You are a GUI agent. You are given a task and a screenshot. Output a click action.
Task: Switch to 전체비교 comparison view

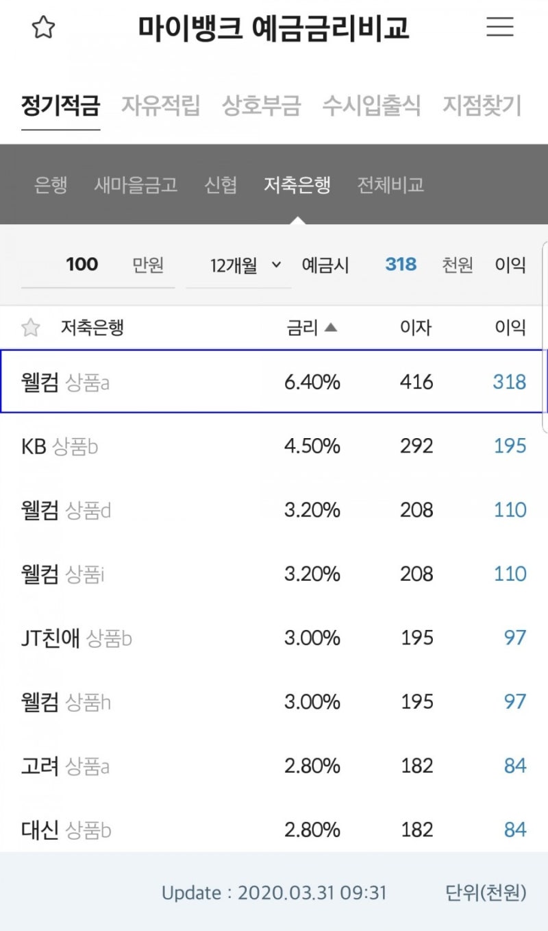pyautogui.click(x=390, y=185)
